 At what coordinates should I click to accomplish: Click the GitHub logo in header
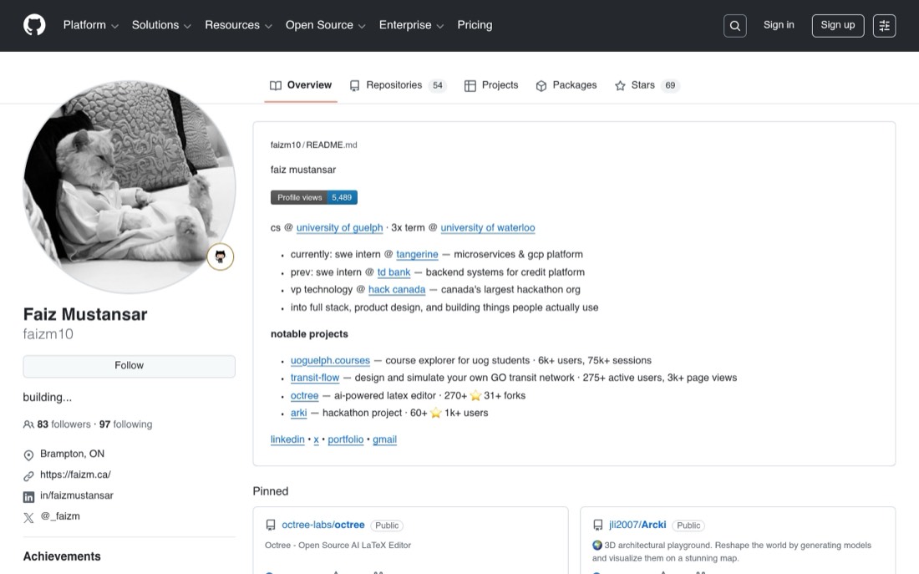(x=34, y=25)
